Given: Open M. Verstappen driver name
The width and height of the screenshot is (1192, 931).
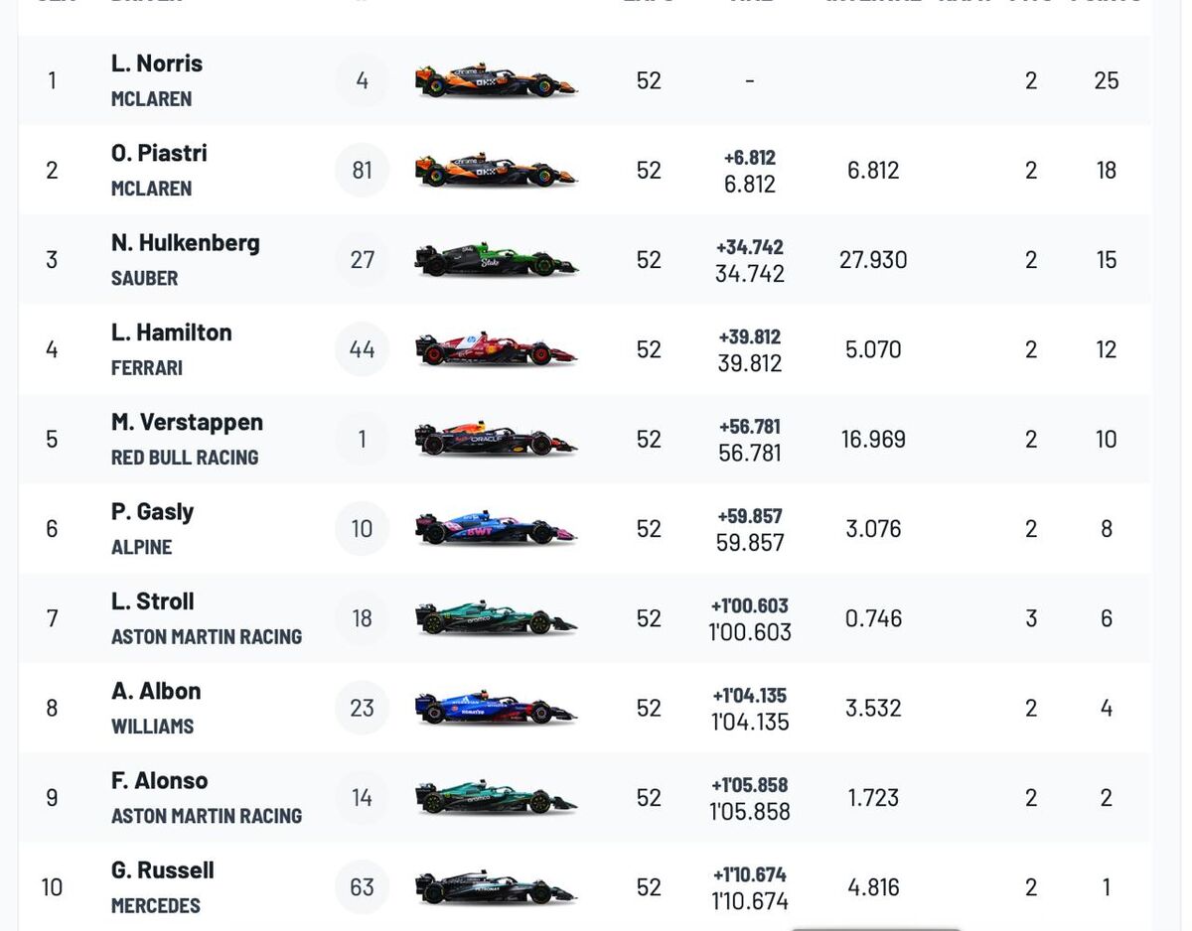Looking at the screenshot, I should [x=187, y=422].
